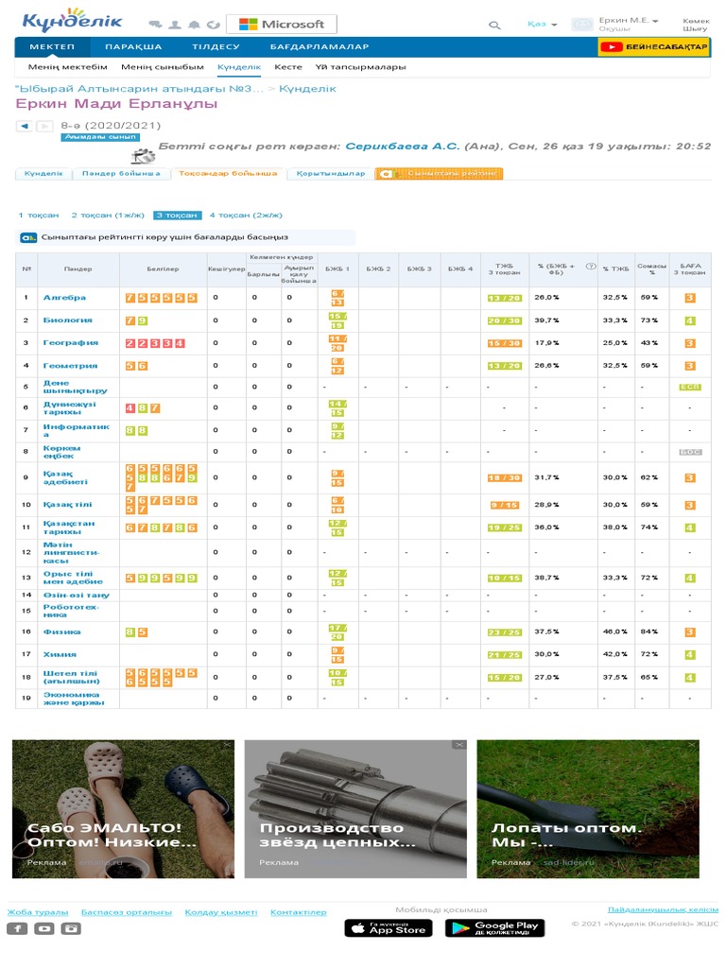Open Қазақстан тарихы subject link
Image resolution: width=726 pixels, height=968 pixels.
point(68,527)
